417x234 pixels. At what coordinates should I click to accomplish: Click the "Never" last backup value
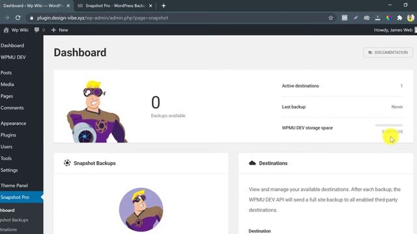click(x=397, y=107)
